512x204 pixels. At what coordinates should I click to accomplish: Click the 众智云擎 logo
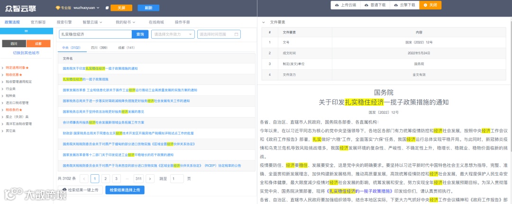[x=20, y=8]
